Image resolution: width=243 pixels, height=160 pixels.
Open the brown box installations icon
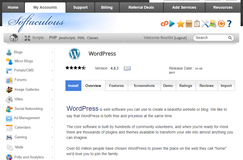(189, 24)
